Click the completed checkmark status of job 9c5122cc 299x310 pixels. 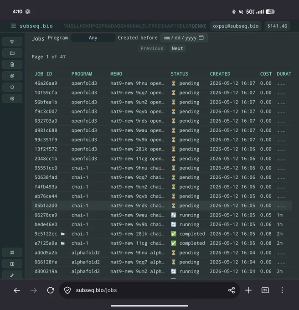coord(174,234)
